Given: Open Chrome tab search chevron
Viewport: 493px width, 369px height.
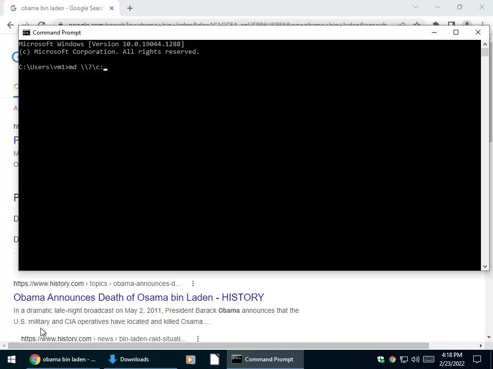Looking at the screenshot, I should pyautogui.click(x=415, y=7).
